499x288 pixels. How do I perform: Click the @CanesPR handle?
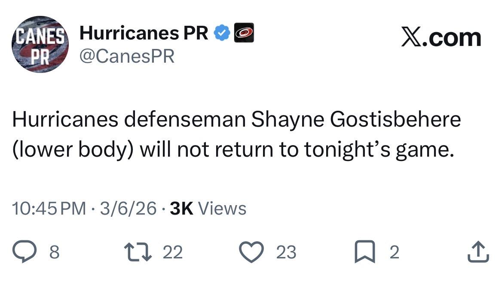(127, 56)
